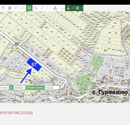Click parcel 230 on the map
The width and height of the screenshot is (130, 125).
[109, 42]
